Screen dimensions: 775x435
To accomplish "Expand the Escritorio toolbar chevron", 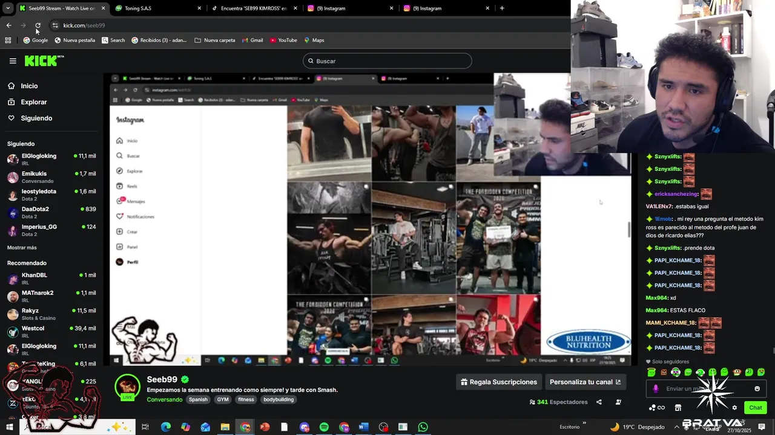I will tap(584, 423).
